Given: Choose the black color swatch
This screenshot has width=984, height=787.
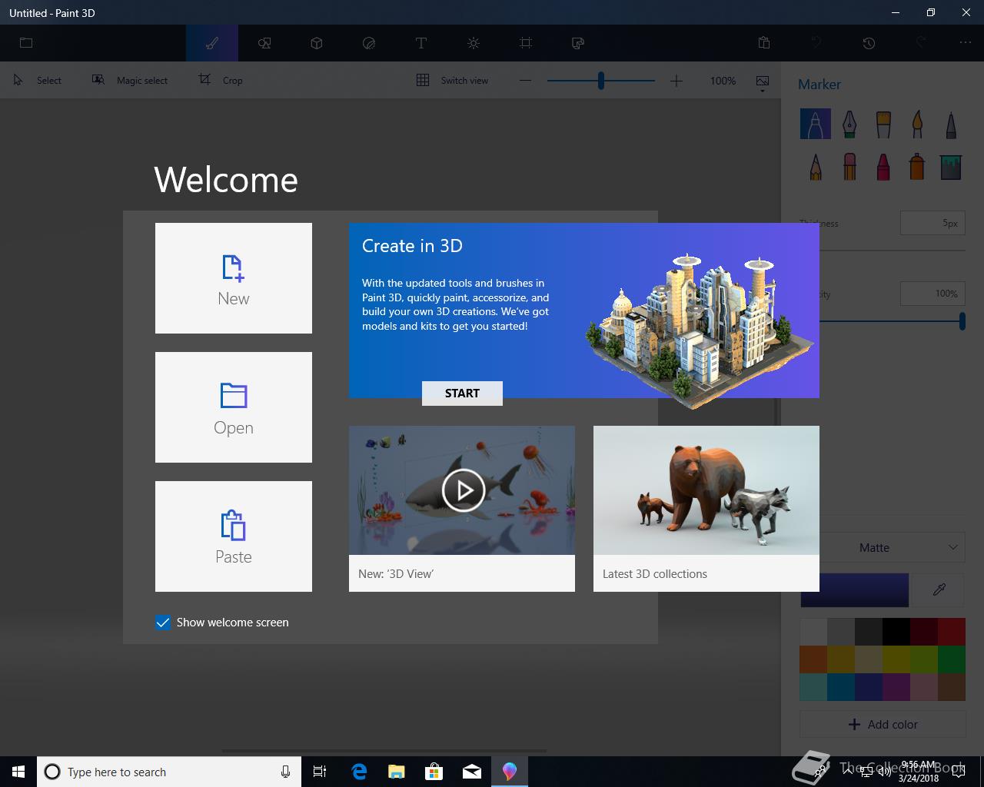Looking at the screenshot, I should [896, 632].
